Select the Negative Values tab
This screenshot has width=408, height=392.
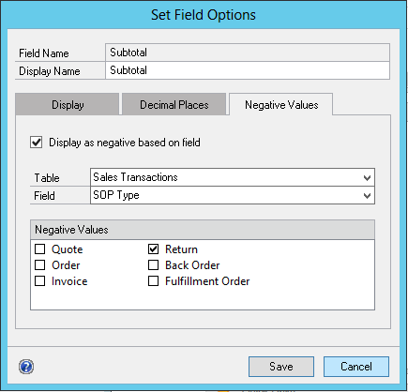click(281, 104)
